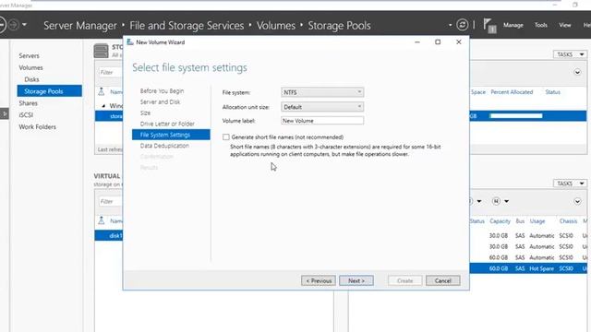
Task: Expand the storage pools panel chevron
Action: tap(577, 72)
